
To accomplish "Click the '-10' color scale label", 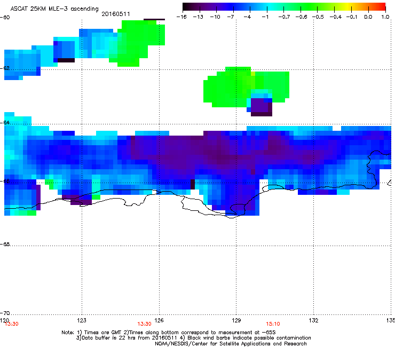I will [x=215, y=17].
